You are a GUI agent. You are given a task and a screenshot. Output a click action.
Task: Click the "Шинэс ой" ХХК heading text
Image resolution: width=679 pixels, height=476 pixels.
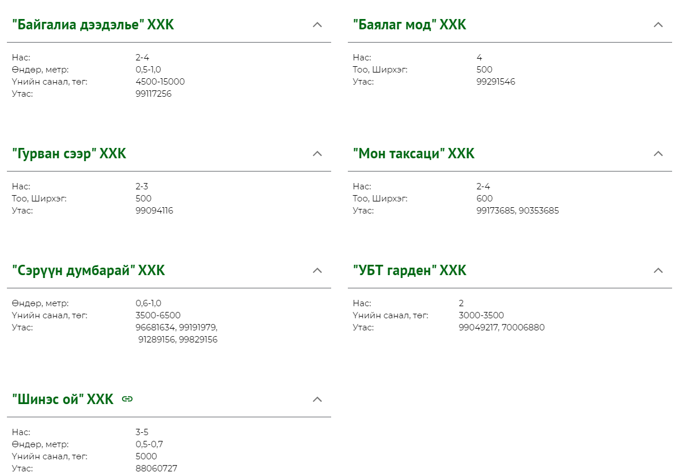point(63,399)
